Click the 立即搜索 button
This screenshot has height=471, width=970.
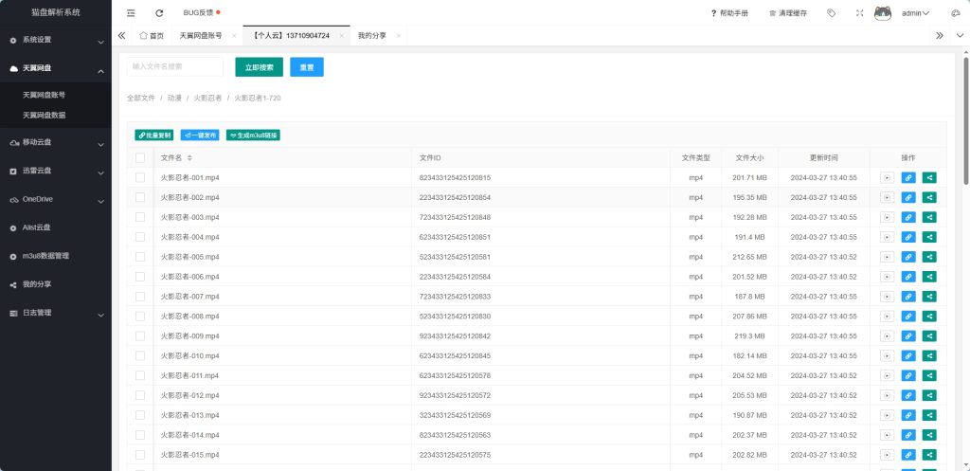coord(259,67)
